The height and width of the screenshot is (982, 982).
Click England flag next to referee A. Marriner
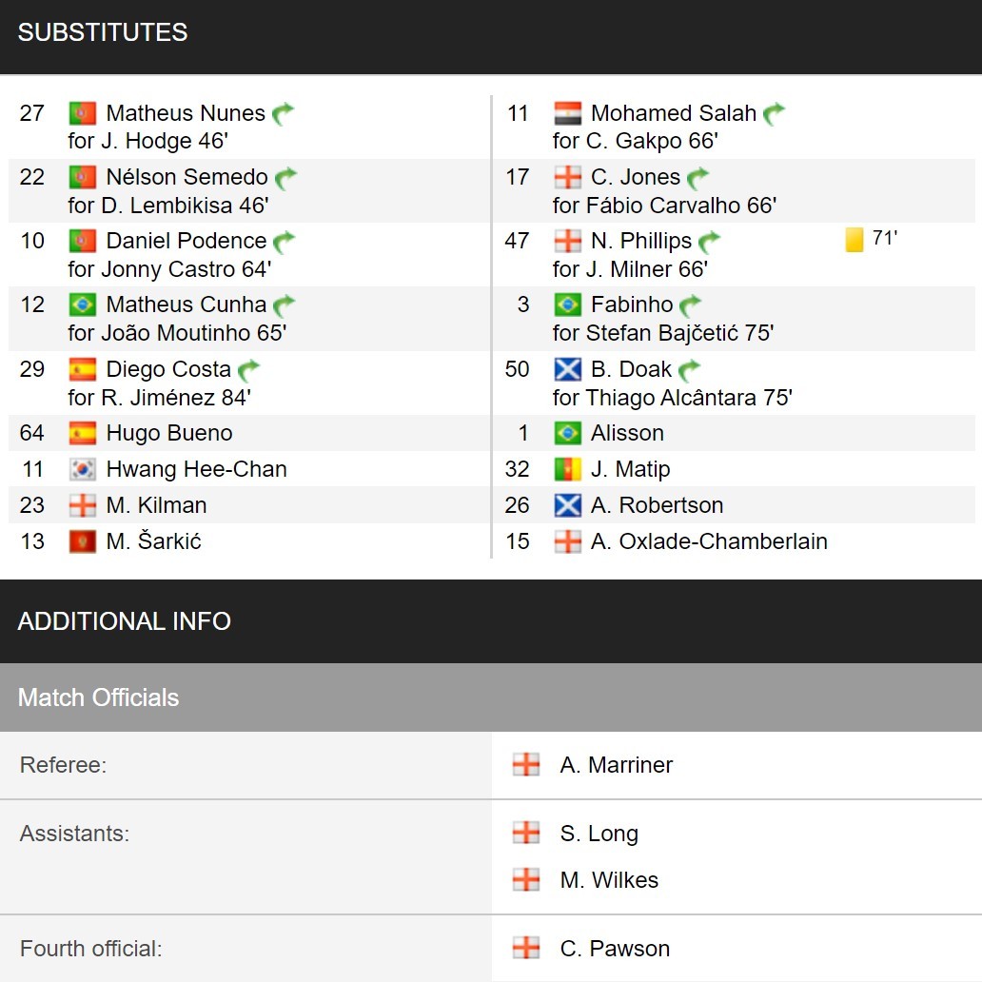(x=525, y=765)
